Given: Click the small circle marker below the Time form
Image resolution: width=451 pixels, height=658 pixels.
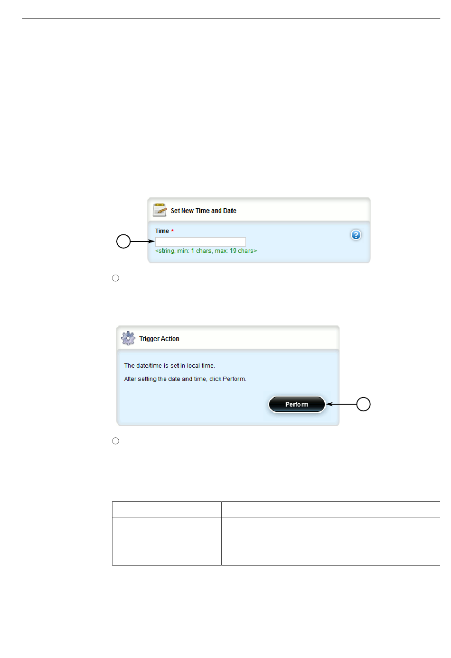Looking at the screenshot, I should 115,278.
